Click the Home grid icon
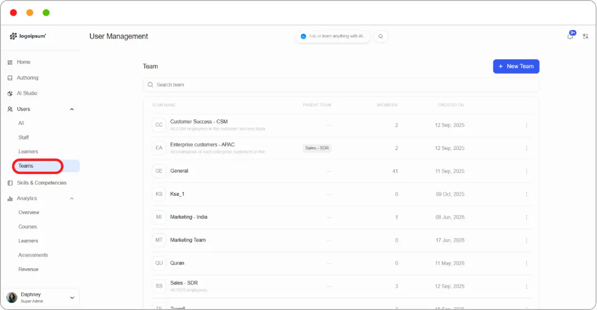Image resolution: width=597 pixels, height=310 pixels. pos(10,62)
